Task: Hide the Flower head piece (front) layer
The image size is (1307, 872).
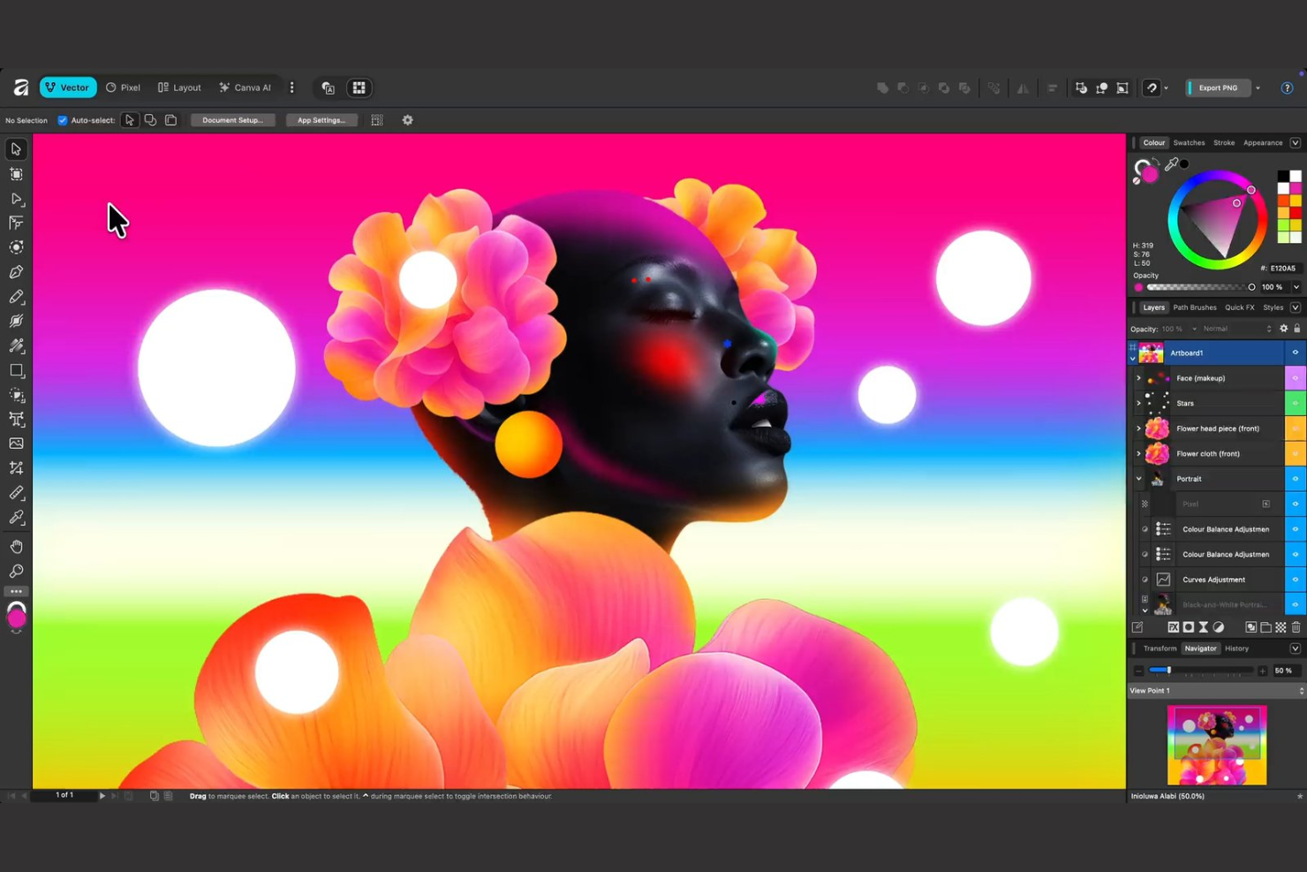Action: 1296,428
